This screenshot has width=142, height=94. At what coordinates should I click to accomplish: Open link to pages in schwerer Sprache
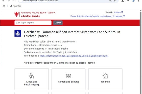[96, 16]
